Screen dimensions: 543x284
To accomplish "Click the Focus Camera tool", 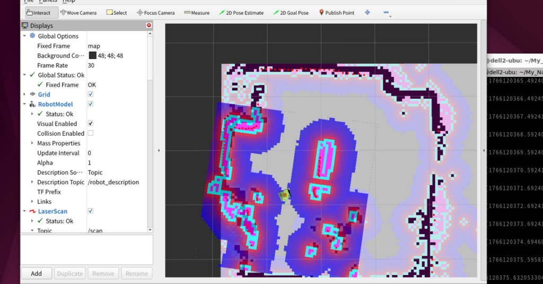I will pyautogui.click(x=155, y=13).
